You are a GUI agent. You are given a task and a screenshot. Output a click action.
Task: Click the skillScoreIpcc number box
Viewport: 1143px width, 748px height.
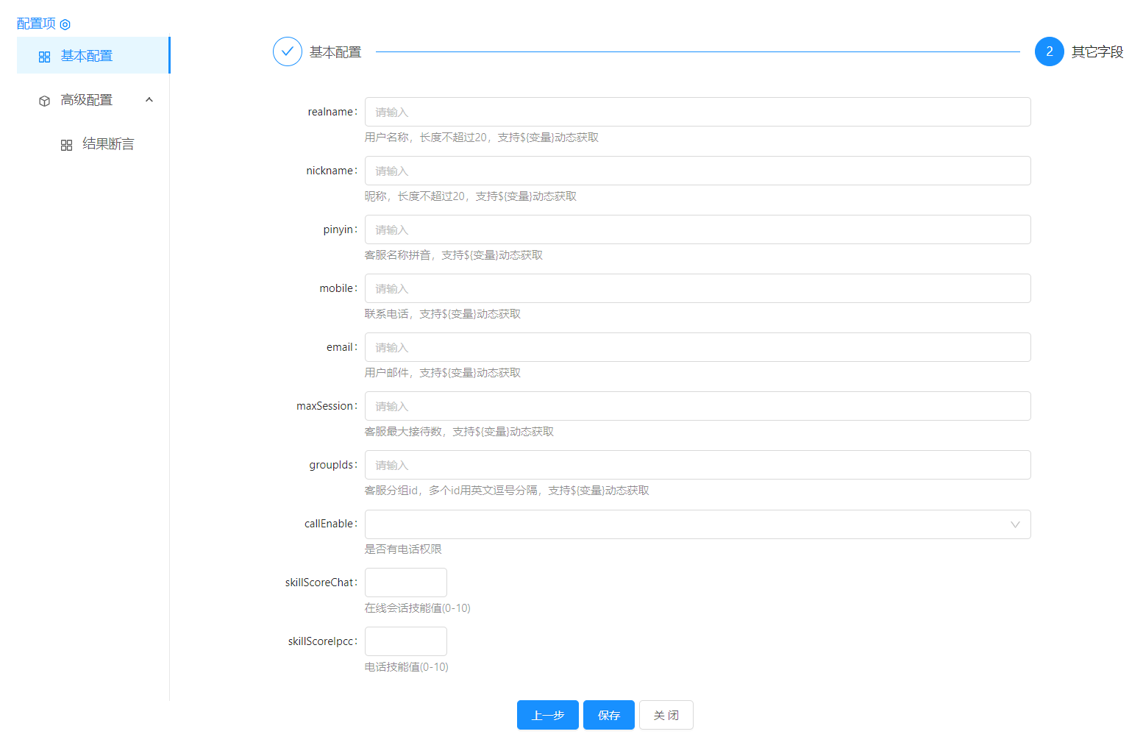pos(405,641)
